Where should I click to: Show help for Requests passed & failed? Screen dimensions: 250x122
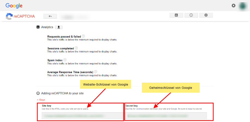pyautogui.click(x=83, y=36)
